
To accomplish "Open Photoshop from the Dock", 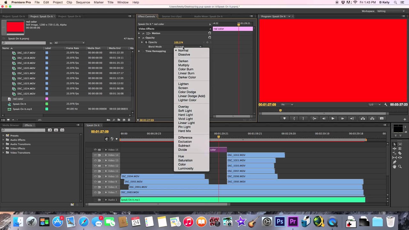I will point(280,221).
